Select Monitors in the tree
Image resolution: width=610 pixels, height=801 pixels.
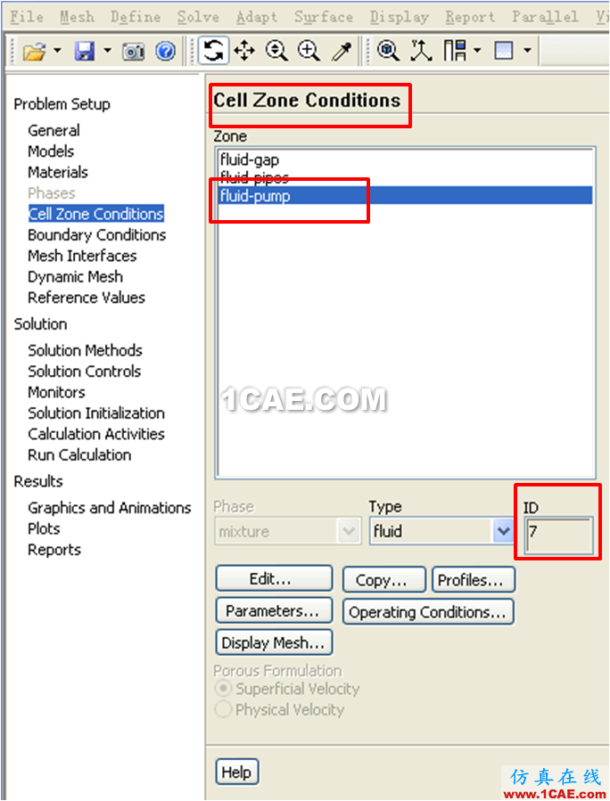[56, 392]
